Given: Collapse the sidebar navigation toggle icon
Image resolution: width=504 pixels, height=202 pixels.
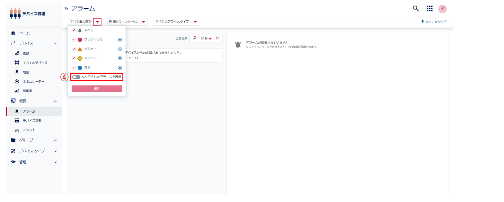Looking at the screenshot, I should 66,9.
